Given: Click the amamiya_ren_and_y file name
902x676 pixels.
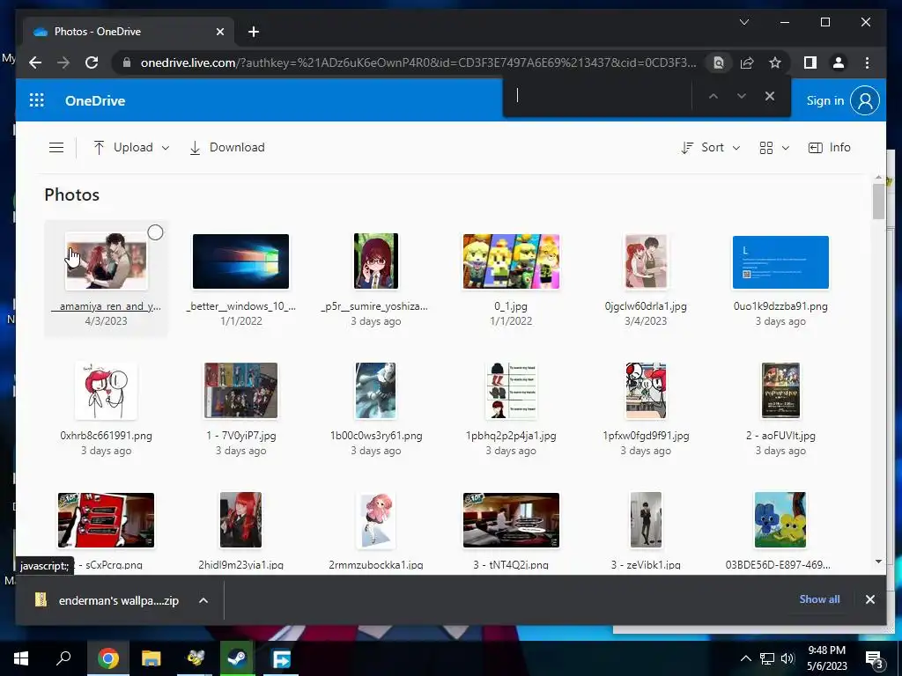Looking at the screenshot, I should coord(107,306).
